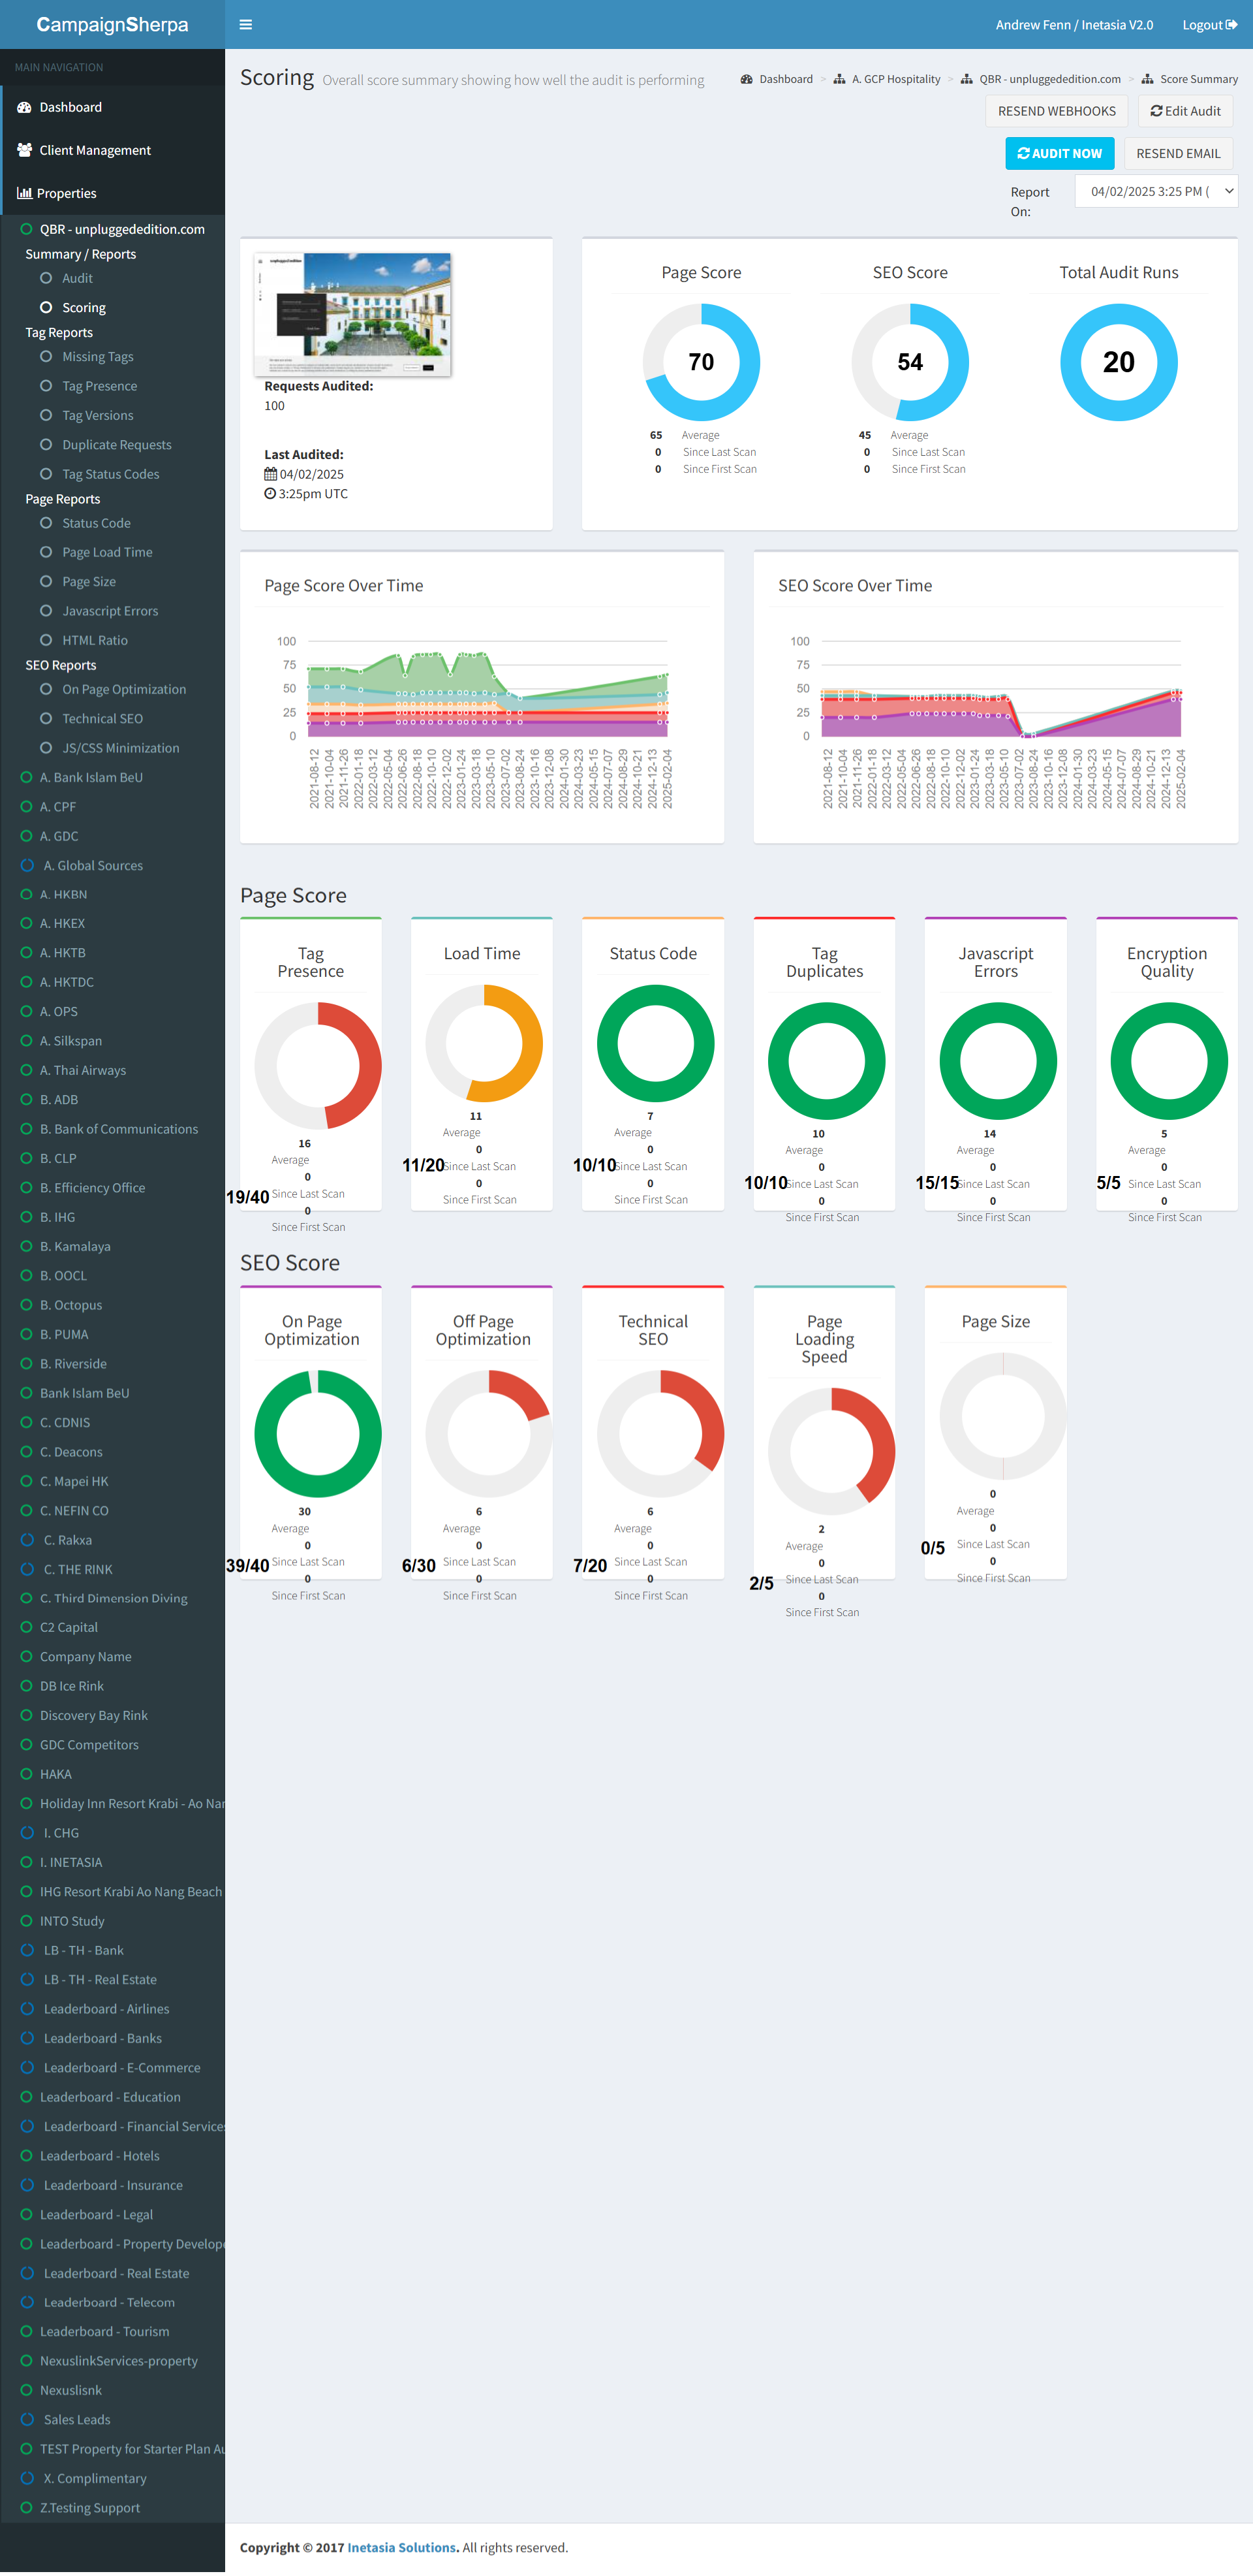Click the Properties bar chart icon

pos(24,193)
